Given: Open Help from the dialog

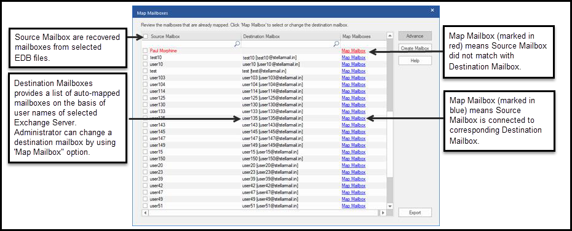Looking at the screenshot, I should coord(415,60).
